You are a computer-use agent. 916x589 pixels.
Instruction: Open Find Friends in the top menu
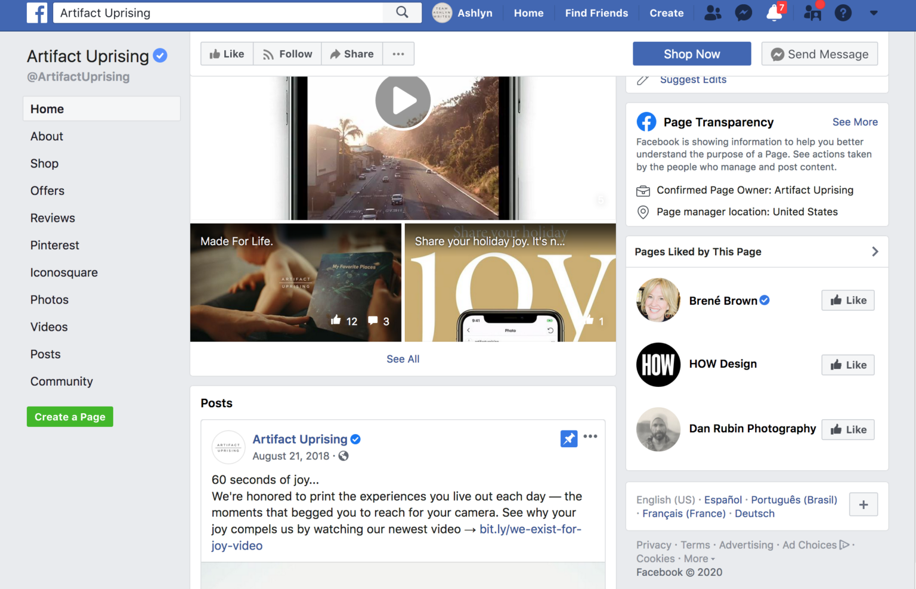pyautogui.click(x=596, y=13)
